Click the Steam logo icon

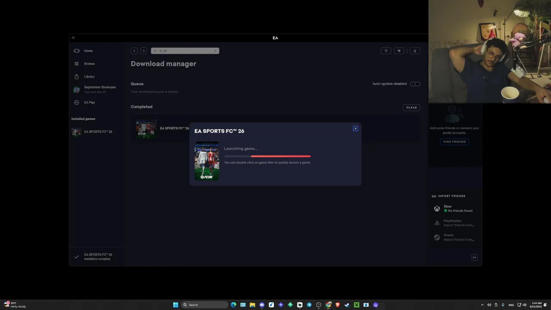(437, 237)
